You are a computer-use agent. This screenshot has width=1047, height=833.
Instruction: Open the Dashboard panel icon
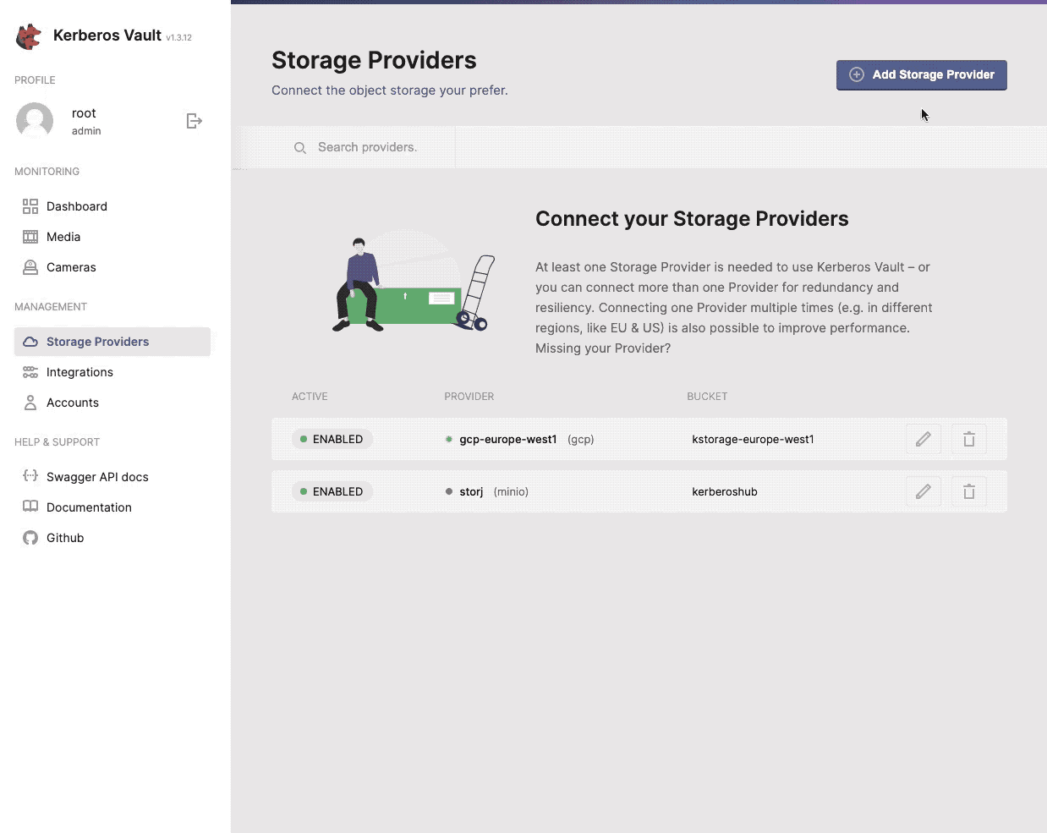coord(30,206)
